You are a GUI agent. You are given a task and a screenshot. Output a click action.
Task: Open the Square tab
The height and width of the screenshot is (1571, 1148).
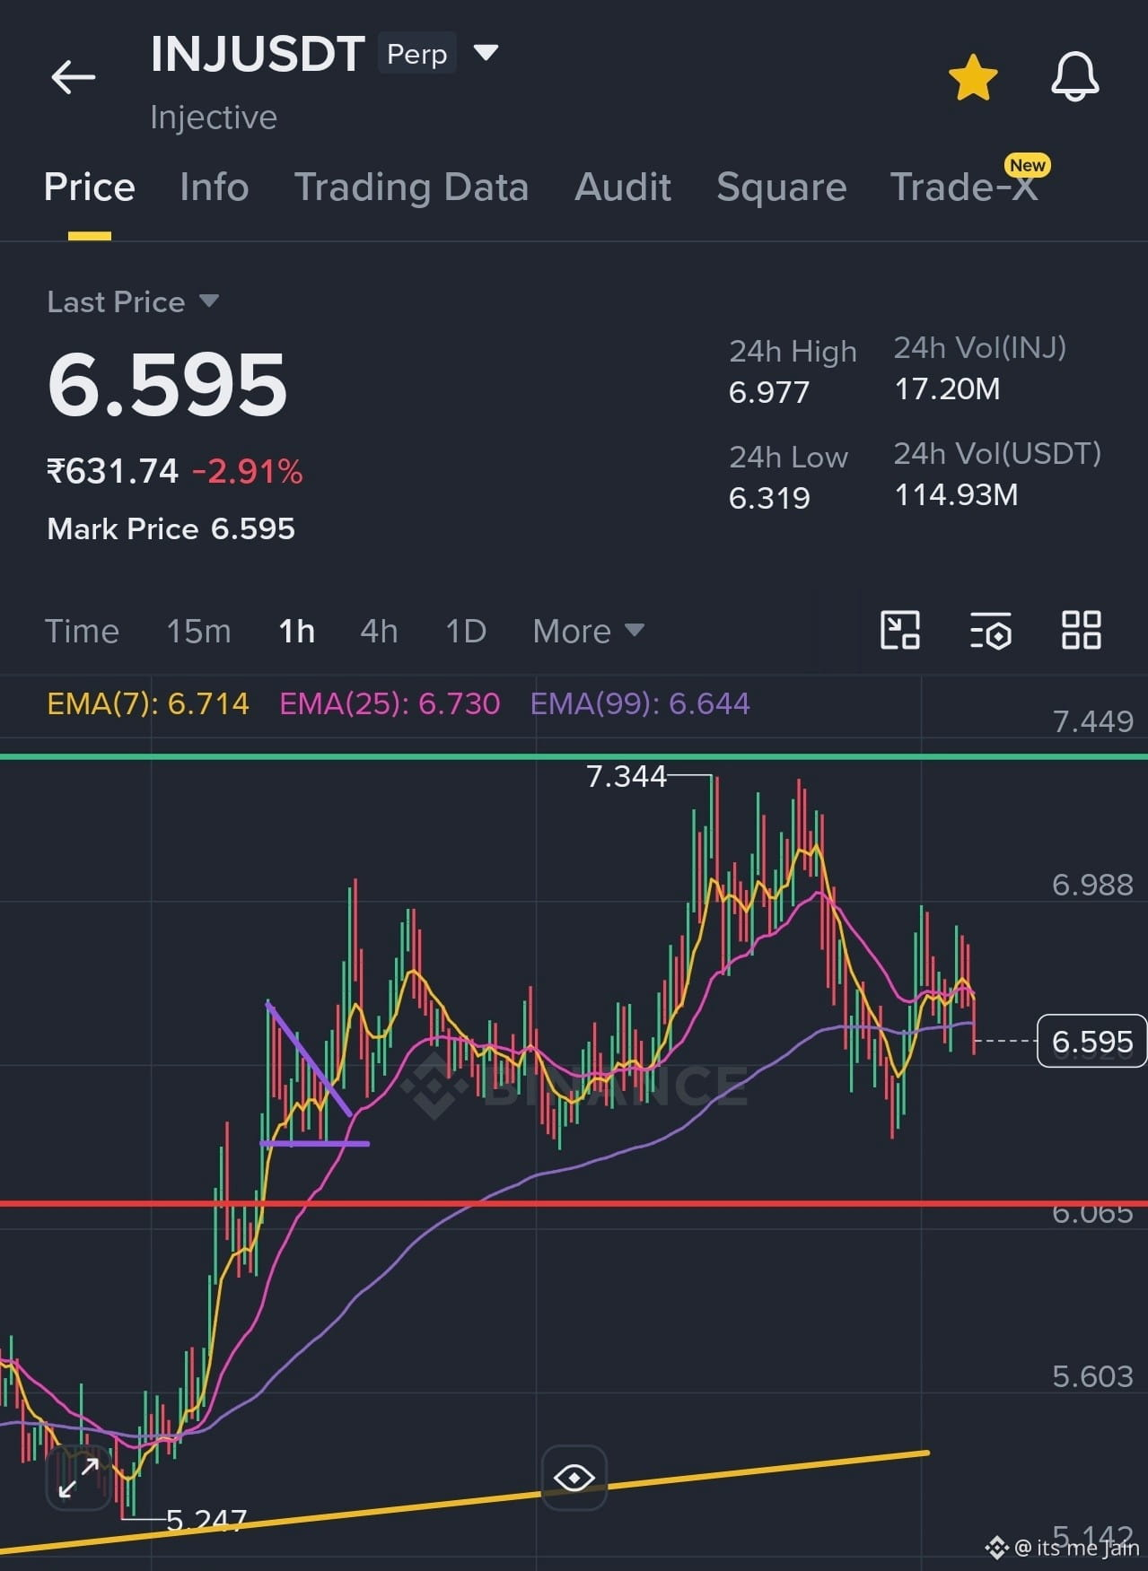(781, 188)
